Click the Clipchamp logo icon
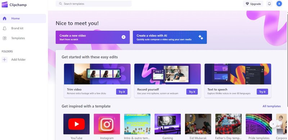The height and width of the screenshot is (140, 288). click(x=5, y=5)
